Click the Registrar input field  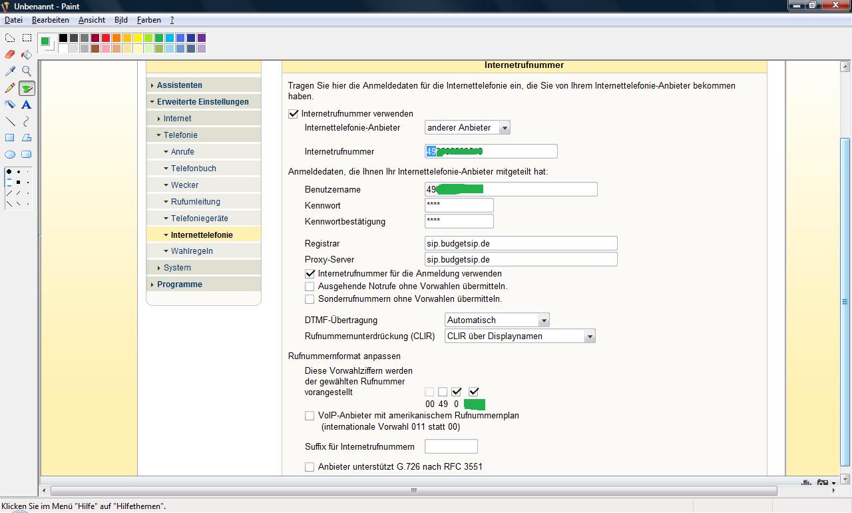[521, 243]
